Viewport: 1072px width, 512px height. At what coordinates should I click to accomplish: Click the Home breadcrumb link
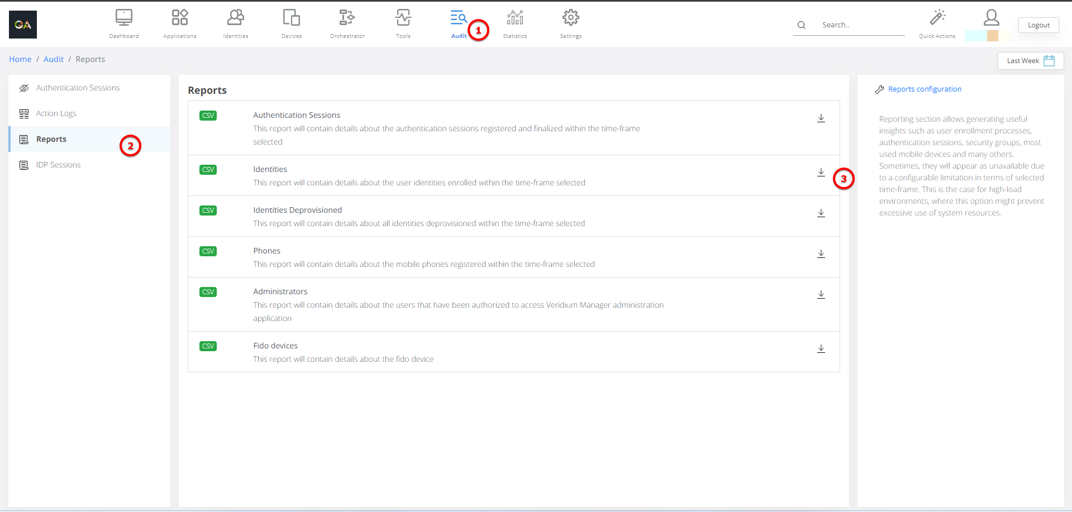click(20, 59)
